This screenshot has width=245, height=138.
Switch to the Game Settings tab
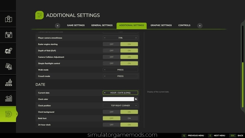pyautogui.click(x=76, y=25)
